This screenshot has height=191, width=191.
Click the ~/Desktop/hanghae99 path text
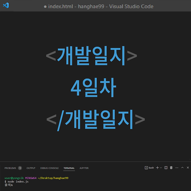pyautogui.click(x=53, y=178)
